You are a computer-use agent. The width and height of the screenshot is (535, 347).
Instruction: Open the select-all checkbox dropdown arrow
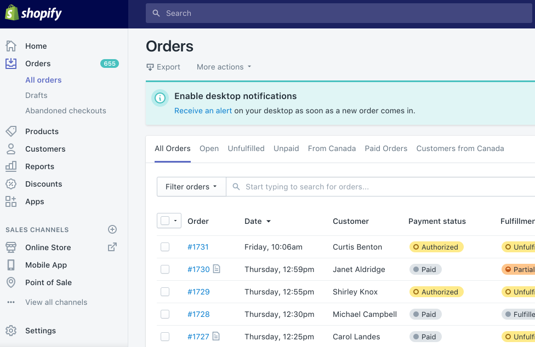coord(175,221)
